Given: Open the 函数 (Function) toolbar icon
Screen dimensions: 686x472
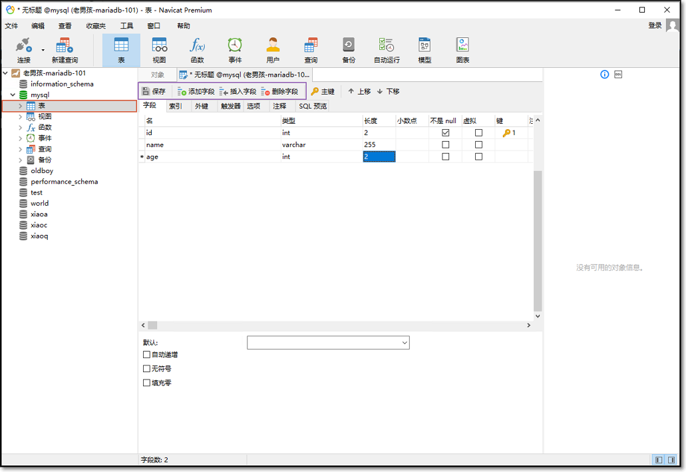Looking at the screenshot, I should coord(197,50).
